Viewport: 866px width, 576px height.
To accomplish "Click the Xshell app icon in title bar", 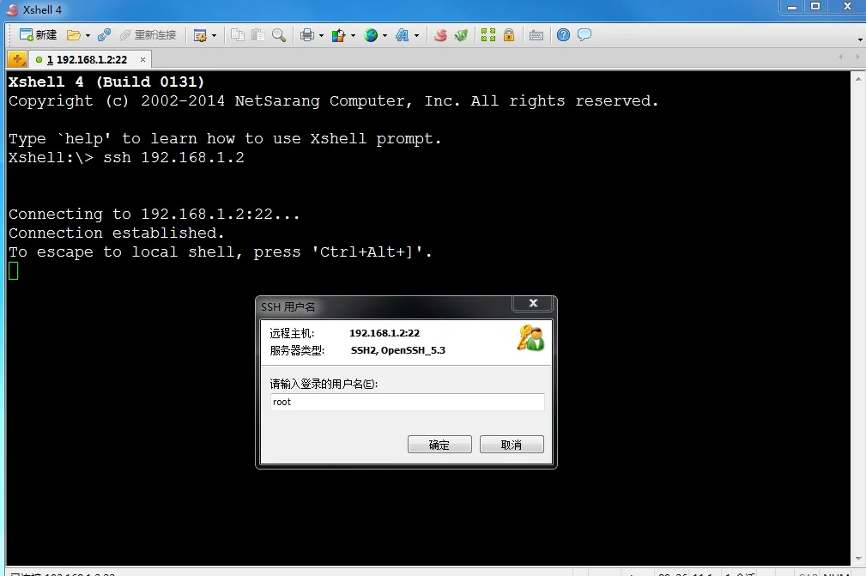I will coord(12,10).
